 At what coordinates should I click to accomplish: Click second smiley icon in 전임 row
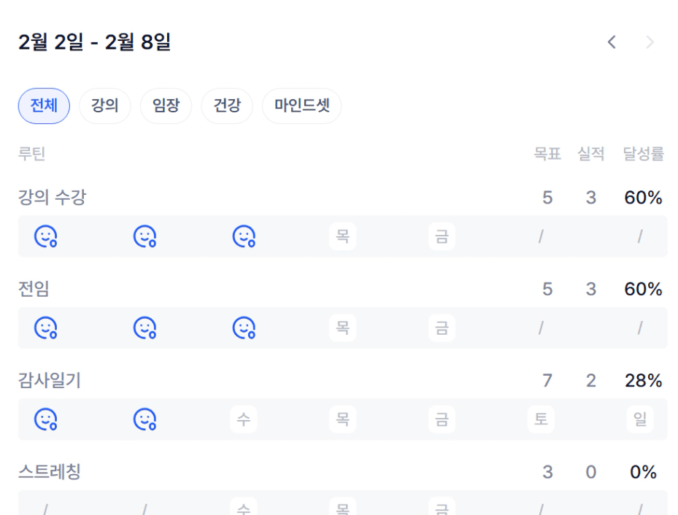[x=145, y=328]
